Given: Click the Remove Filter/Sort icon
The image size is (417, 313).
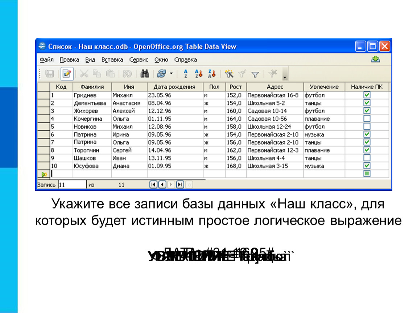Looking at the screenshot, I should click(273, 74).
